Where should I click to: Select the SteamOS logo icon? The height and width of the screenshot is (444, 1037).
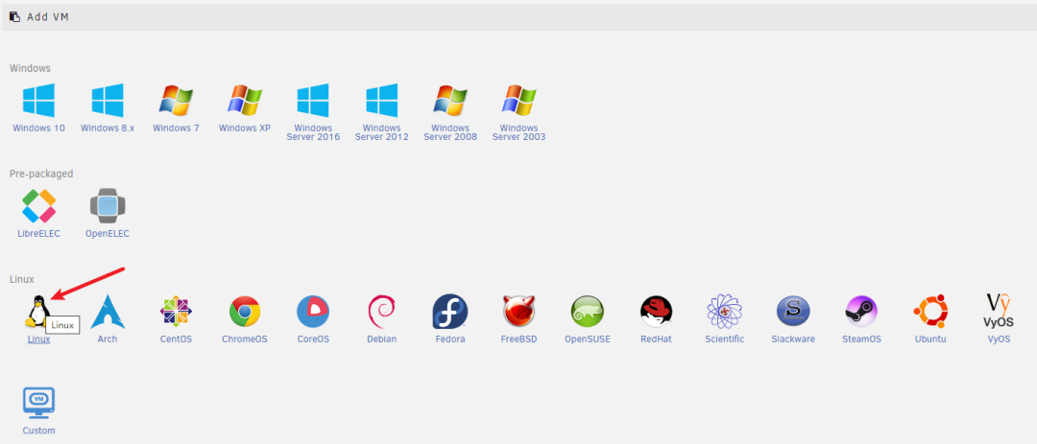pos(861,312)
